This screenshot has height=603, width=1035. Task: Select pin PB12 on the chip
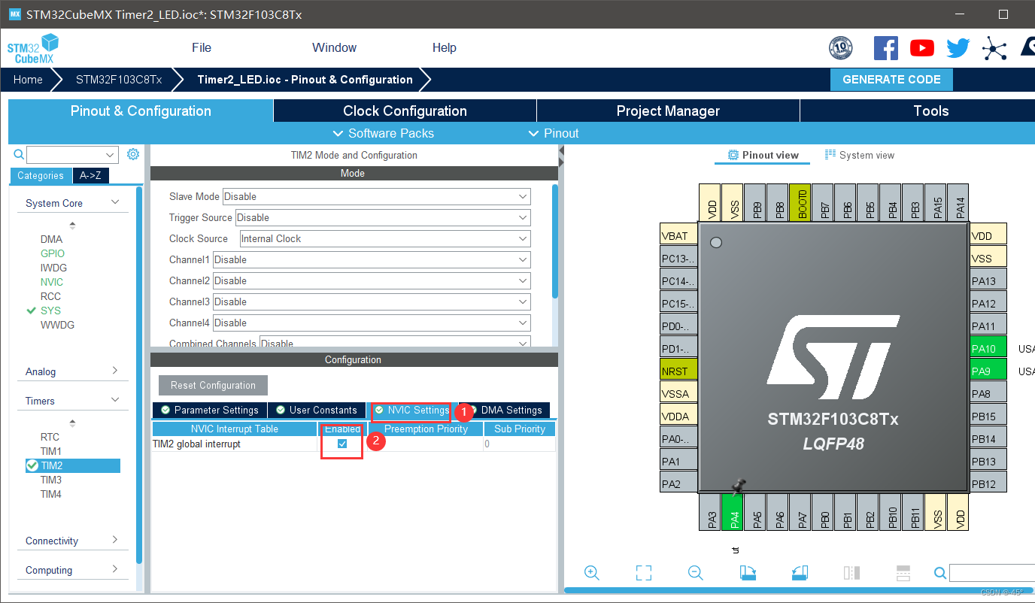pyautogui.click(x=988, y=483)
